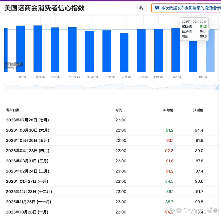Click the 五月 '26 chart bar
Image resolution: width=221 pixels, height=217 pixels.
pos(176,50)
